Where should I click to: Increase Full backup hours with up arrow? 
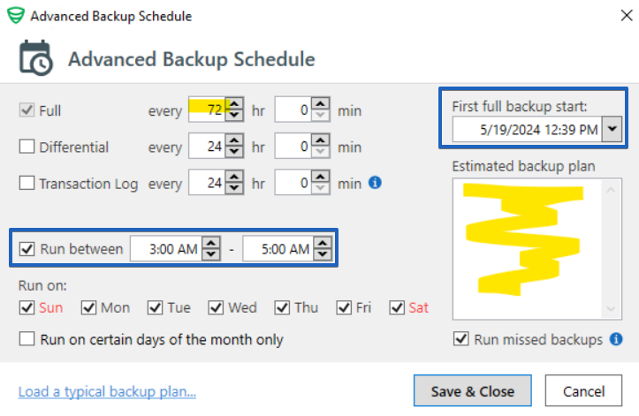(x=234, y=104)
